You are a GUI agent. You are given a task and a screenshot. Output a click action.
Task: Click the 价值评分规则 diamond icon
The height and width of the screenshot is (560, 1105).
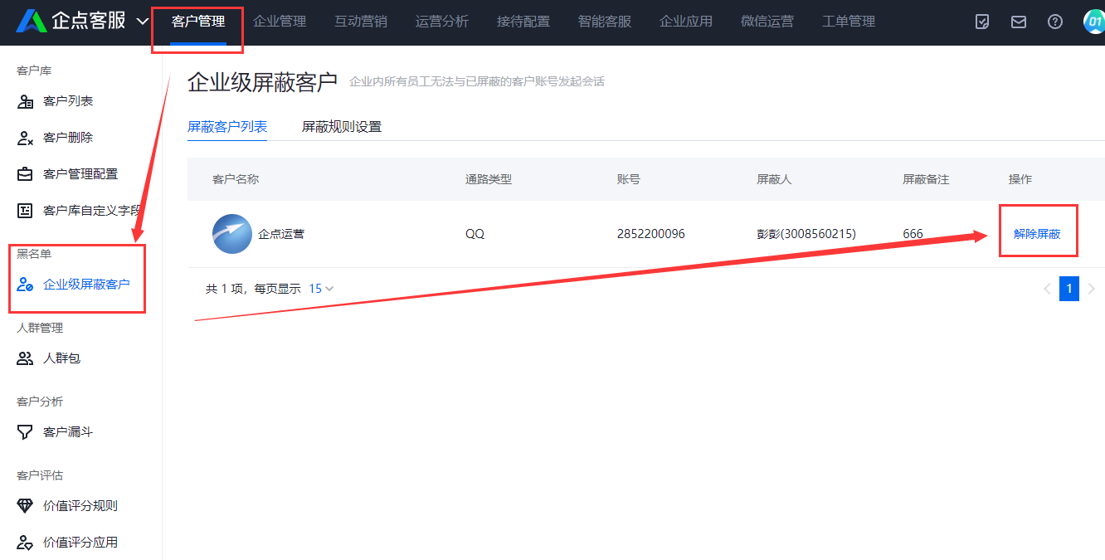pos(26,506)
